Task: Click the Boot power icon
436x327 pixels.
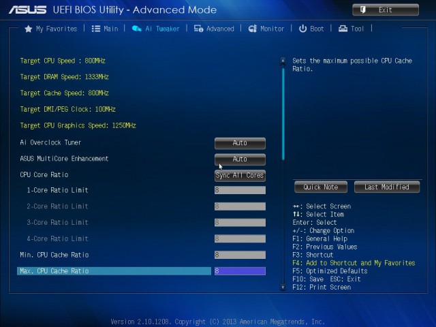Action: [x=302, y=29]
